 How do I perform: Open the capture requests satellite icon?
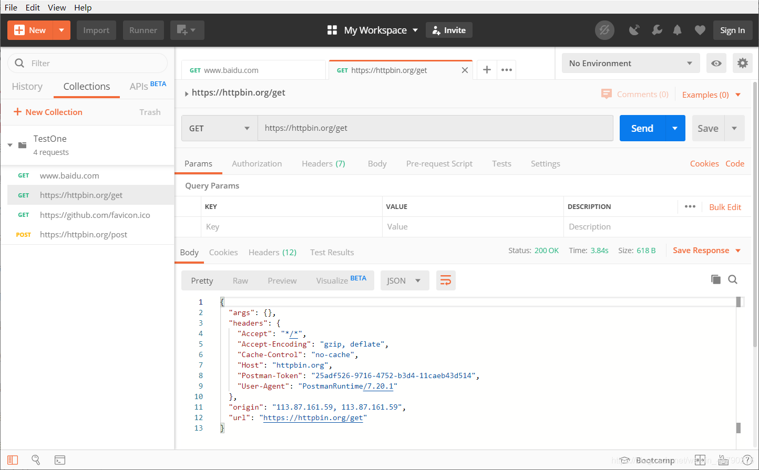pyautogui.click(x=634, y=30)
